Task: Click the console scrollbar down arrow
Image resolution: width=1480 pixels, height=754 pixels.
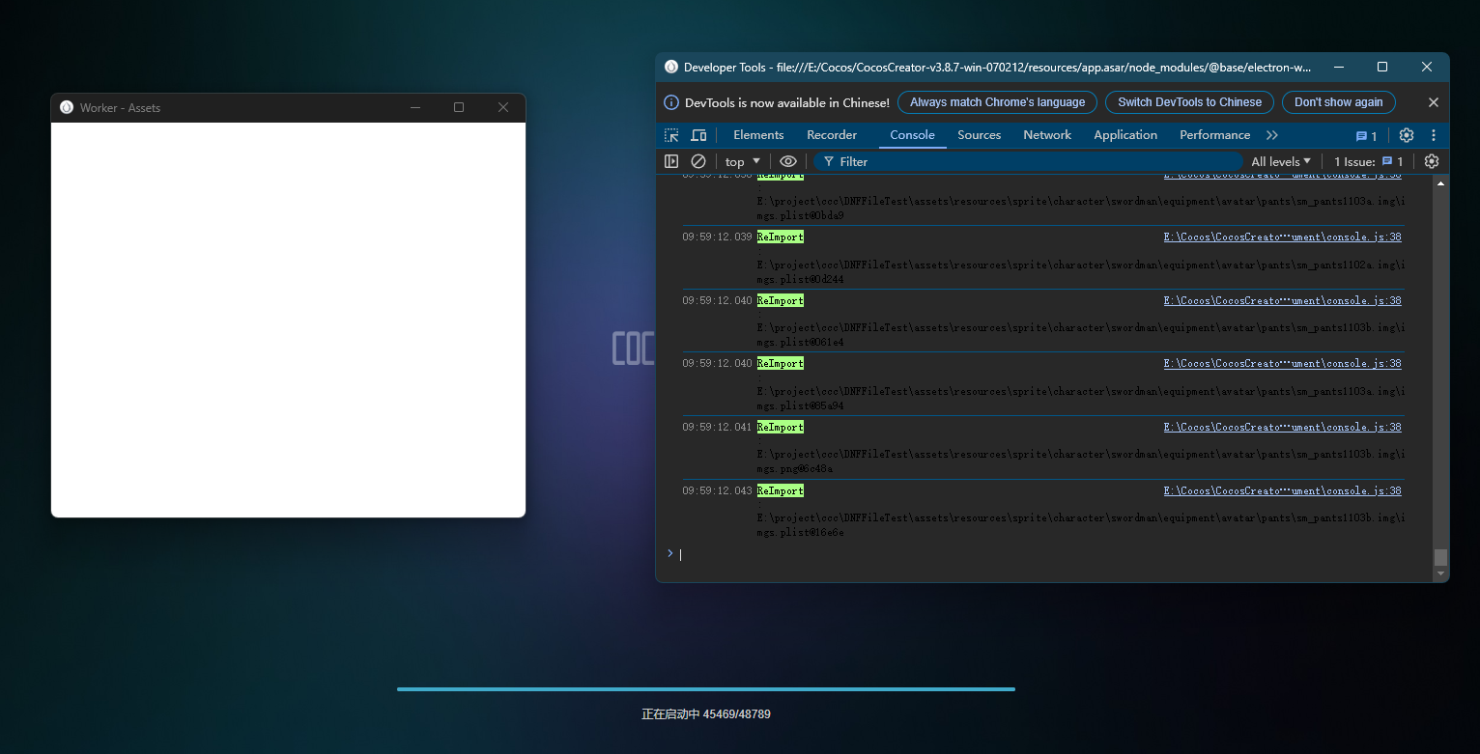Action: [1440, 573]
